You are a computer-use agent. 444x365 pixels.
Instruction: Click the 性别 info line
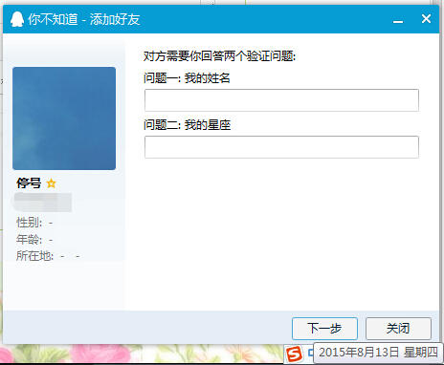click(x=34, y=223)
